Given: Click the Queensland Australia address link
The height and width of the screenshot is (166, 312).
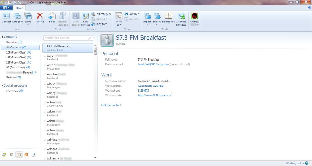Looking at the screenshot, I should point(151,86).
